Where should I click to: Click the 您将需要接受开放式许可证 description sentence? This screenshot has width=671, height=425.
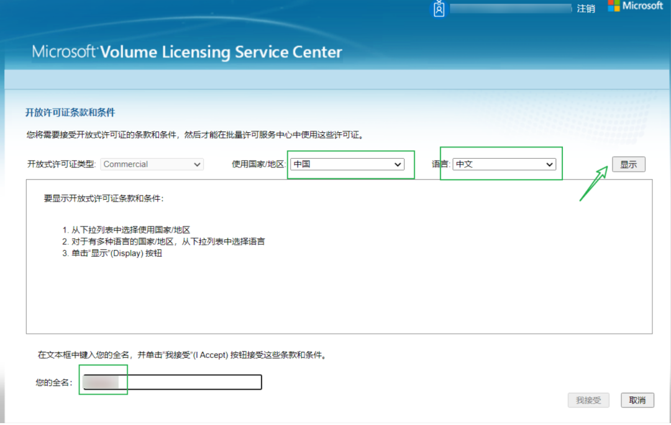point(195,135)
